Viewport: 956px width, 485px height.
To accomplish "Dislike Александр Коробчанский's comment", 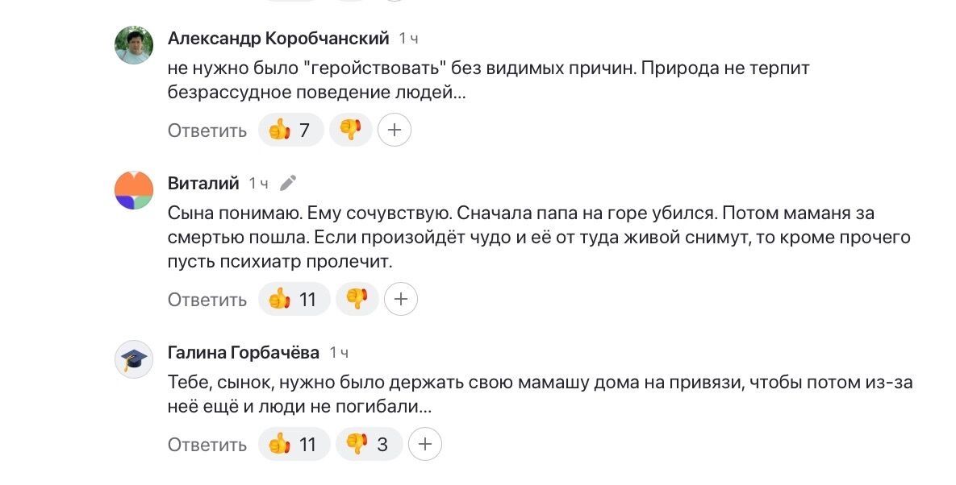I will click(x=351, y=130).
